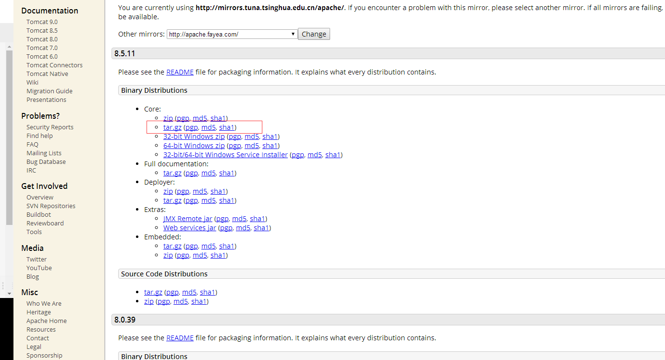The image size is (665, 360).
Task: Open the Wiki sidebar link
Action: click(x=32, y=83)
